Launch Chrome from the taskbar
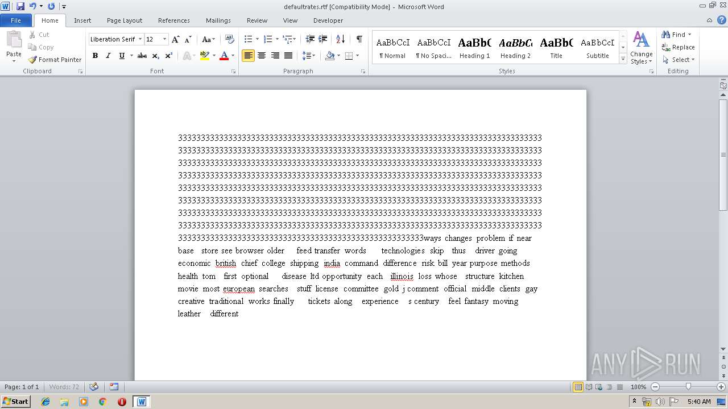 tap(103, 402)
